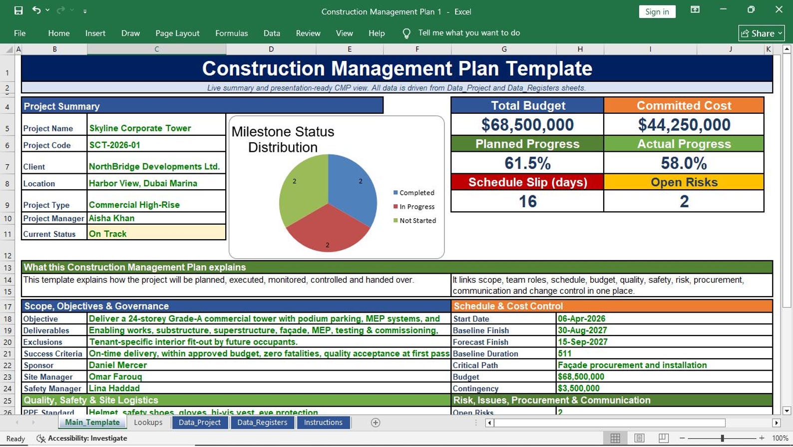Open the Redo history dropdown arrow
The image size is (793, 447).
pos(72,10)
